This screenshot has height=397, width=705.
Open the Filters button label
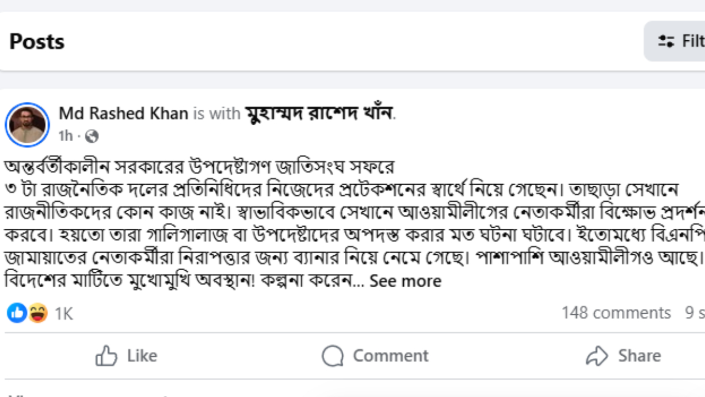pos(693,41)
